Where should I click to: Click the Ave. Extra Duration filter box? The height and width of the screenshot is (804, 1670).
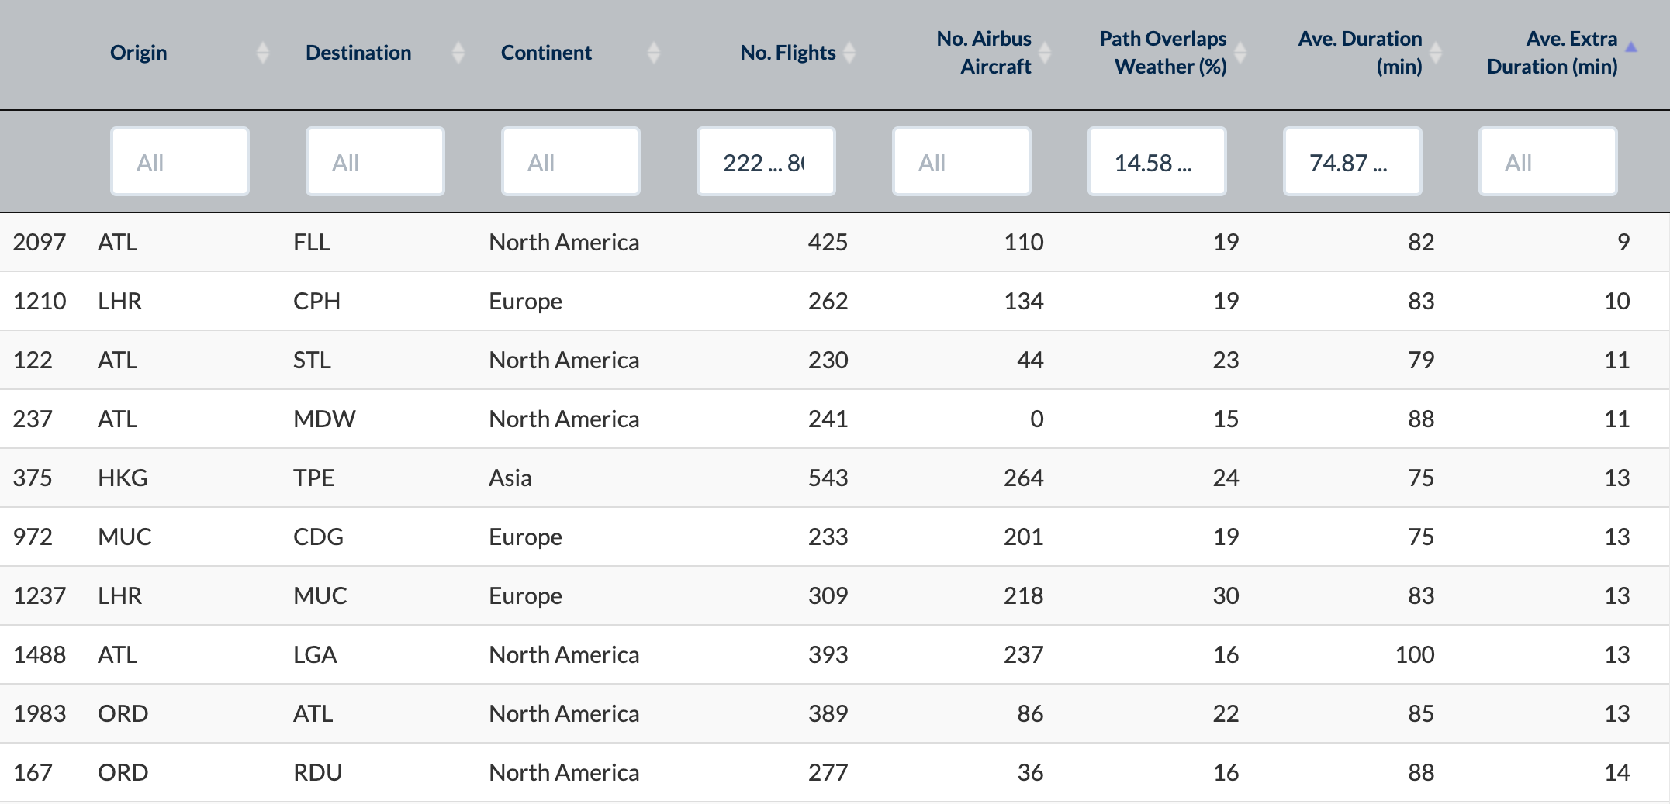[x=1548, y=162]
